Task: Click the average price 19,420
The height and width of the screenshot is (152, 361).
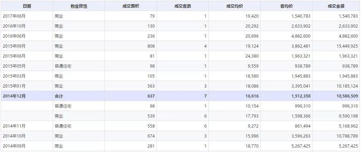Action: tap(252, 16)
